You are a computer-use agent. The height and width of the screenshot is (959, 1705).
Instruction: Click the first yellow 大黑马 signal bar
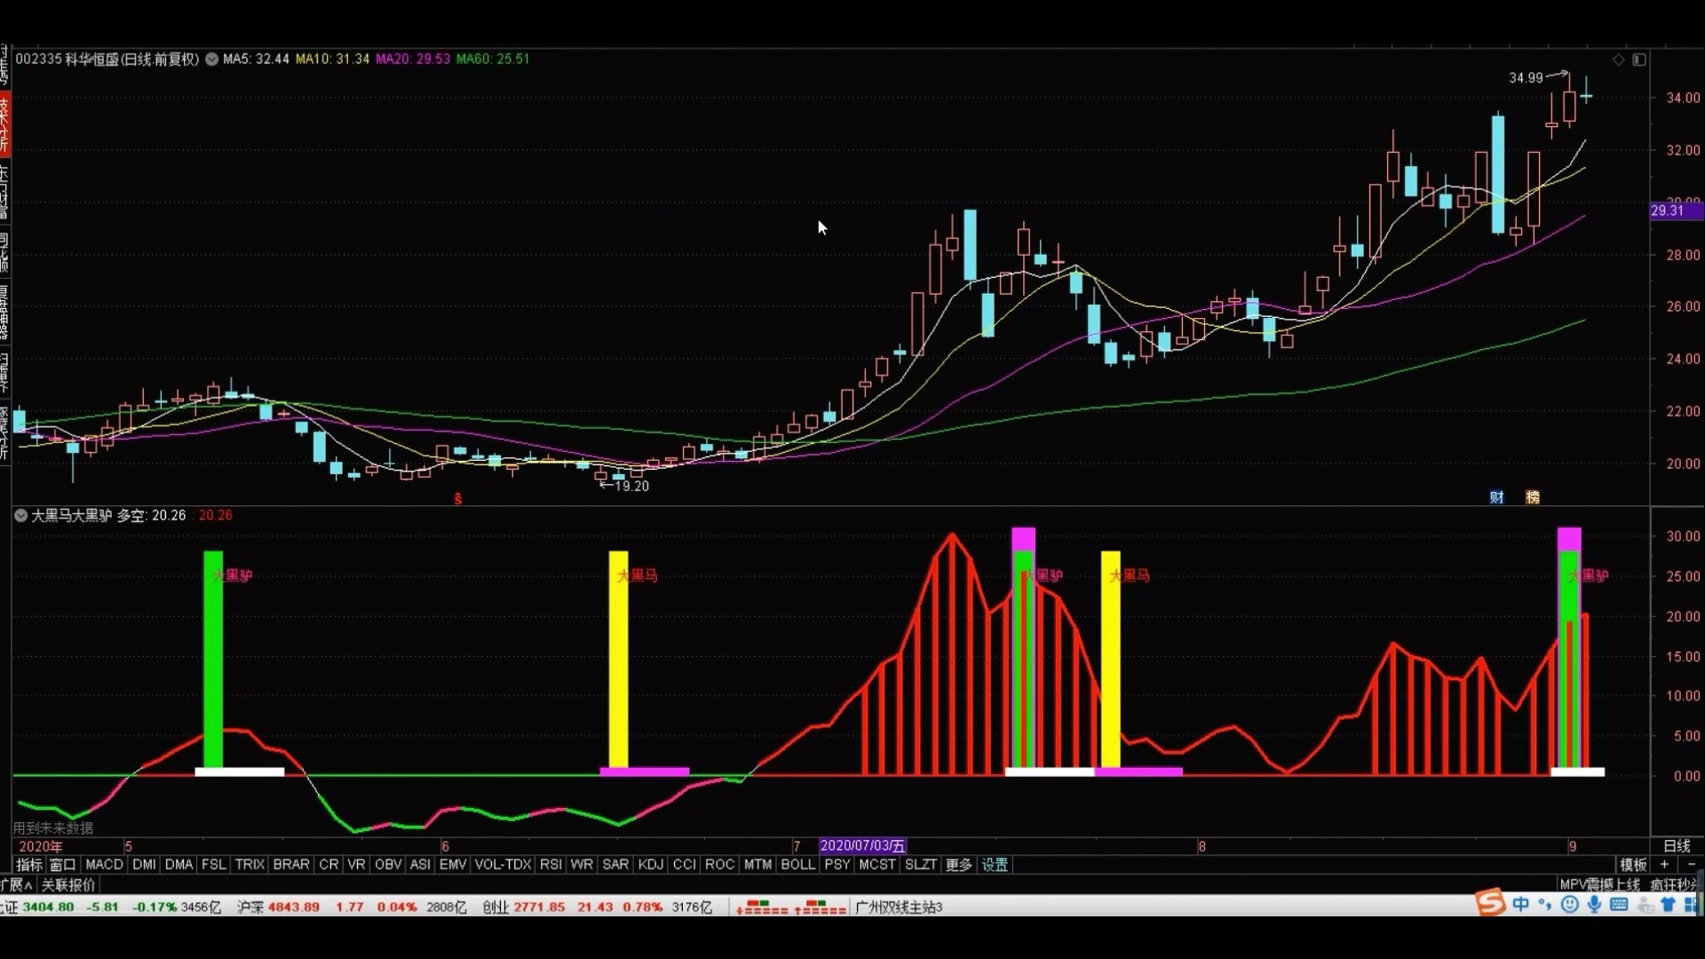[618, 660]
